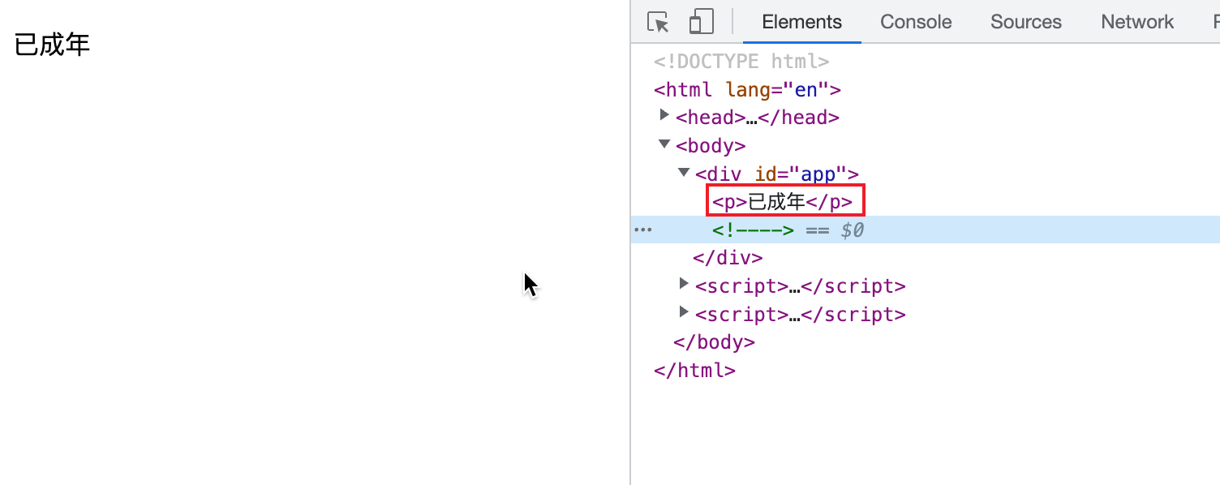Screen dimensions: 1220x485
Task: Click the head tag text
Action: (x=757, y=118)
